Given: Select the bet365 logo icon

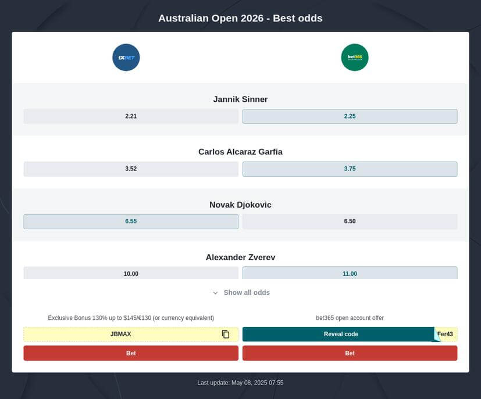Looking at the screenshot, I should [355, 57].
